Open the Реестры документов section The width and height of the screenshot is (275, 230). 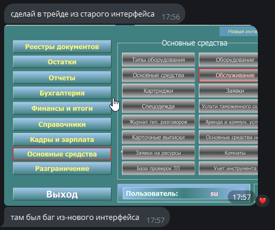(x=62, y=47)
